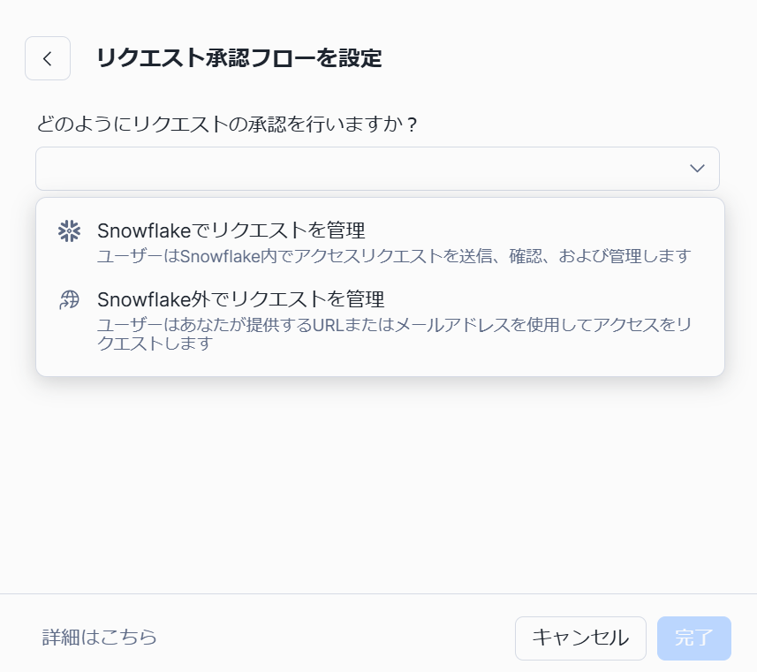Click the back arrow button
Screen dimensions: 757x672
(x=48, y=59)
